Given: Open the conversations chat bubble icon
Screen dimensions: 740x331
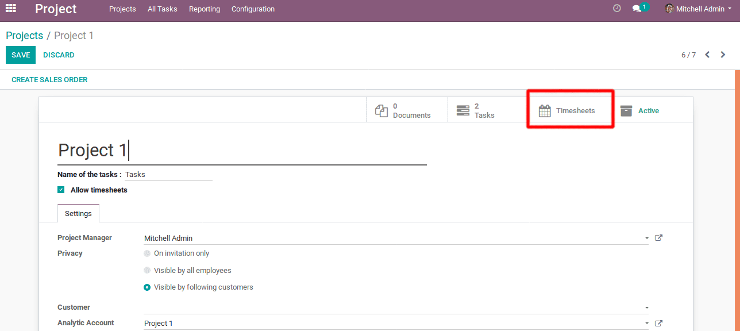Looking at the screenshot, I should (x=637, y=9).
